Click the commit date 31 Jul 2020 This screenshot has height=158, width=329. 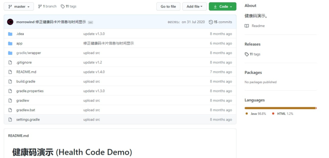(193, 22)
